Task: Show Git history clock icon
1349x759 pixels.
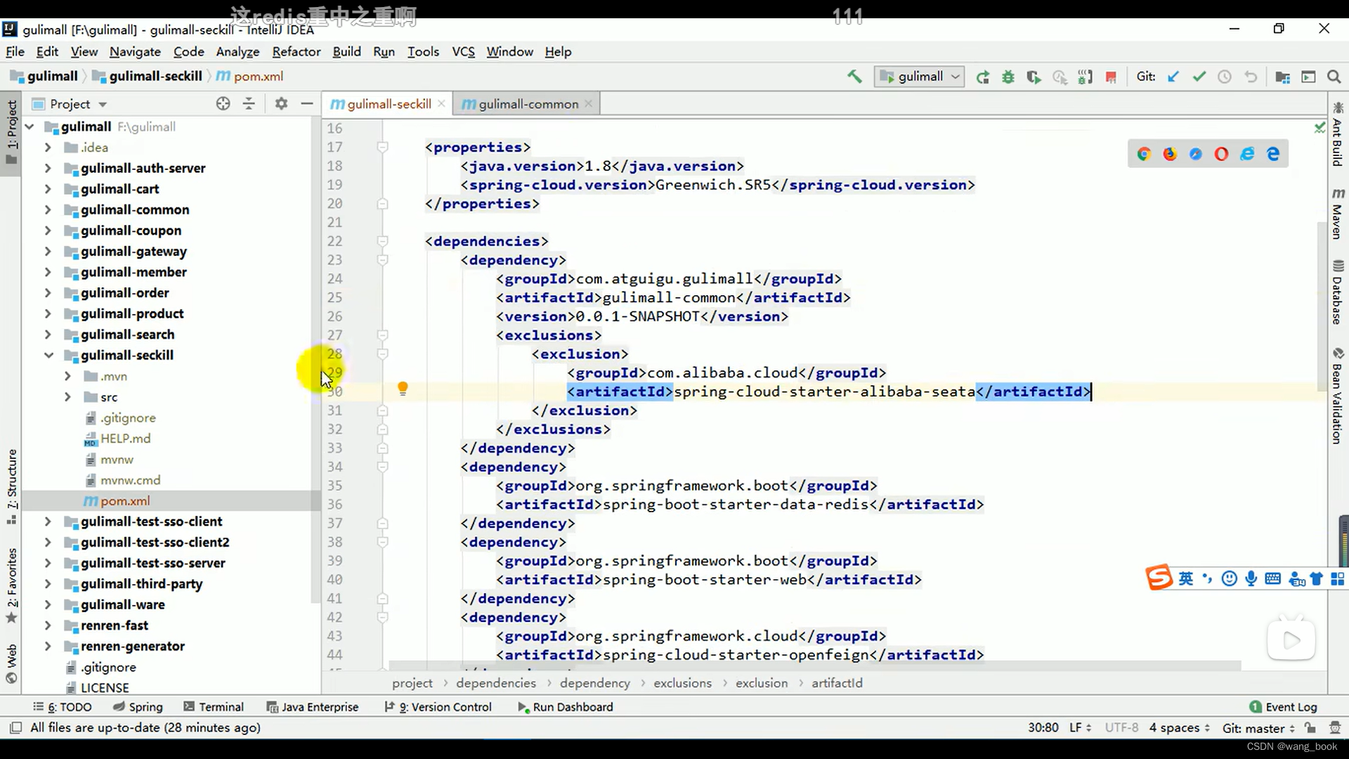Action: (1225, 77)
